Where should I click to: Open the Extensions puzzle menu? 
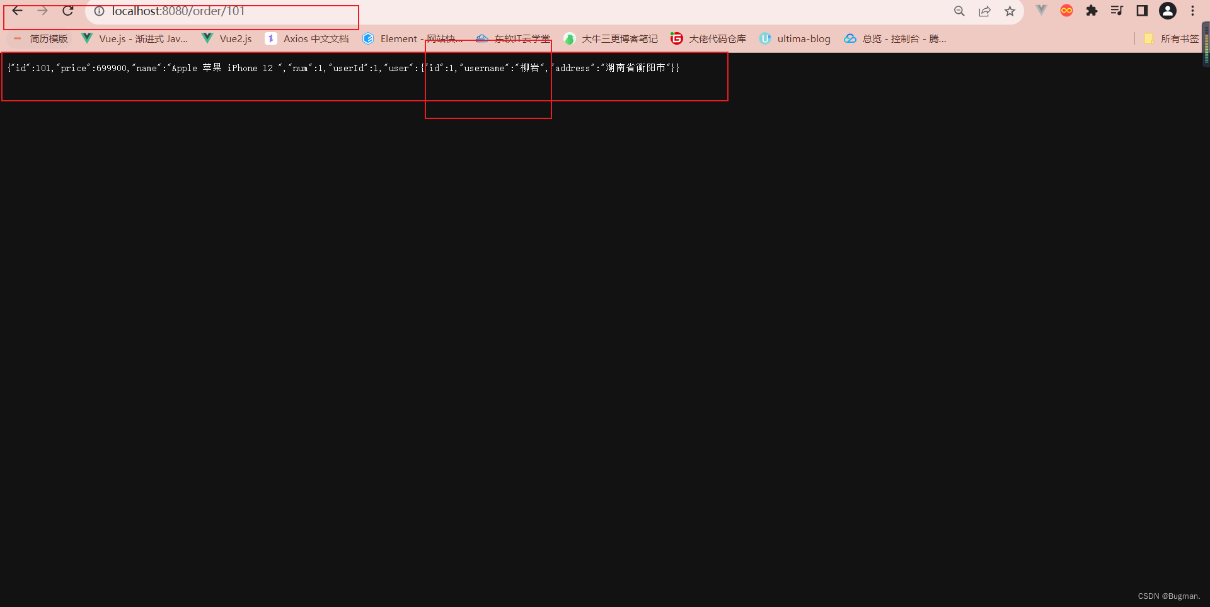tap(1092, 11)
